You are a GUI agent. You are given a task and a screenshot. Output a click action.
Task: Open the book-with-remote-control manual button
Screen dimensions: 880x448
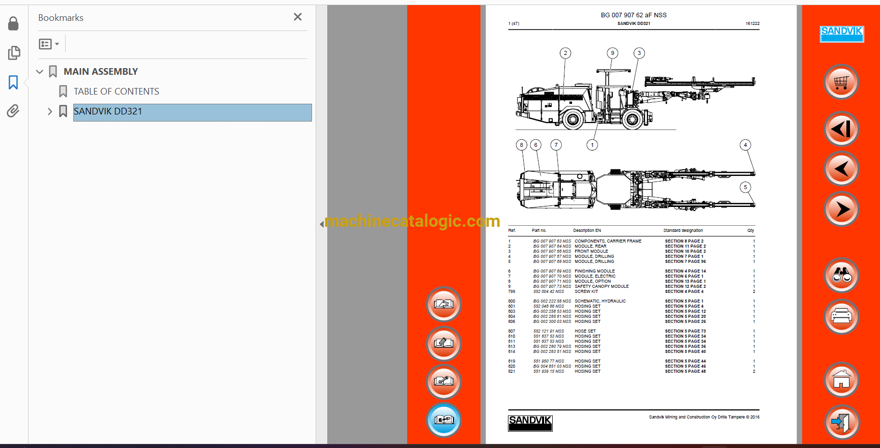444,344
